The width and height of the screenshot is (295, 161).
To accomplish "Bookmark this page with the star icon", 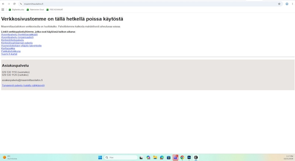I will [x=279, y=4].
